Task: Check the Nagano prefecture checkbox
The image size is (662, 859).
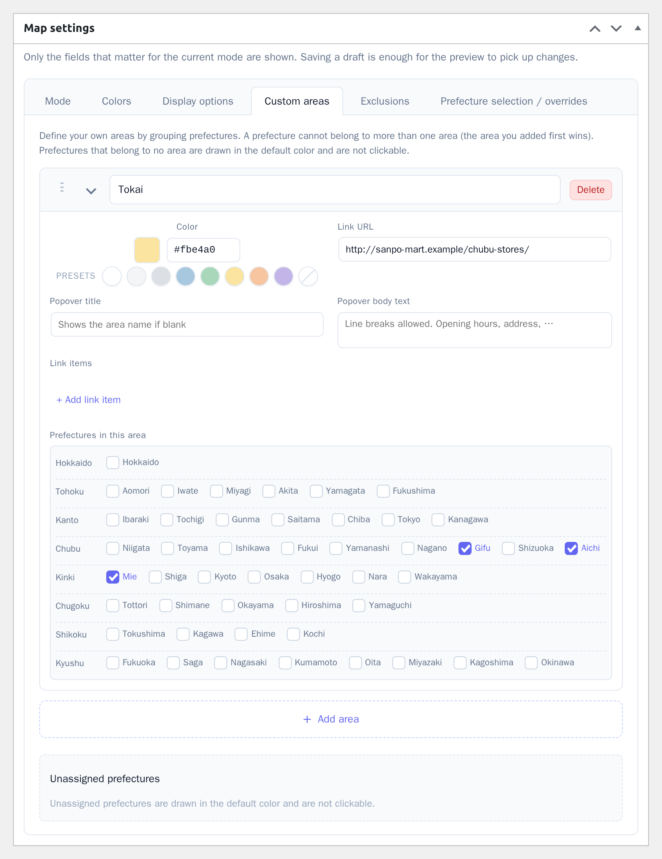Action: 408,548
